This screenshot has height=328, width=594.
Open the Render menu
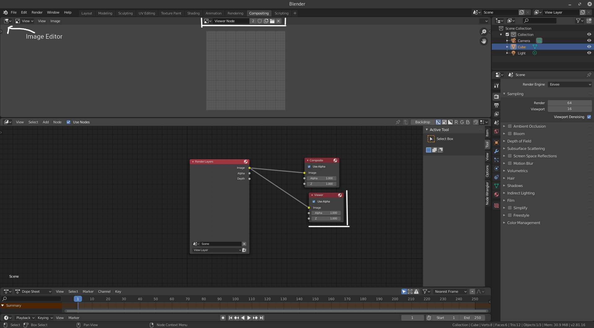click(x=37, y=12)
